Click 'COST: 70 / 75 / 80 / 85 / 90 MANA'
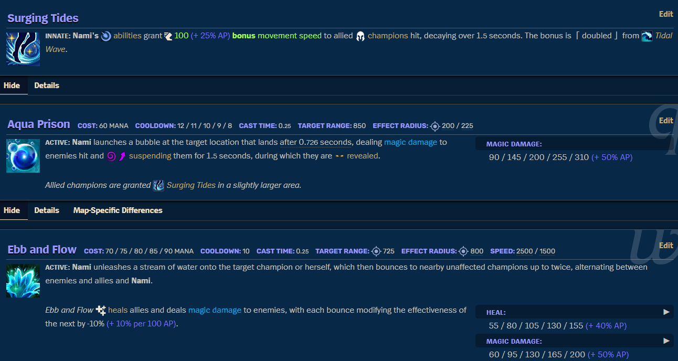678x361 pixels. (139, 251)
